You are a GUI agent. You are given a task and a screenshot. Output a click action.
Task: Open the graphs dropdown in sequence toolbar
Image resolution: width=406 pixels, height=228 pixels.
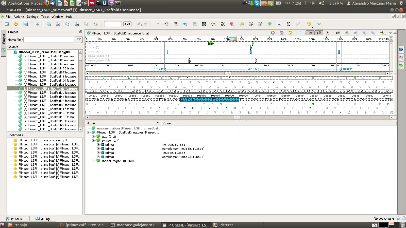282,33
